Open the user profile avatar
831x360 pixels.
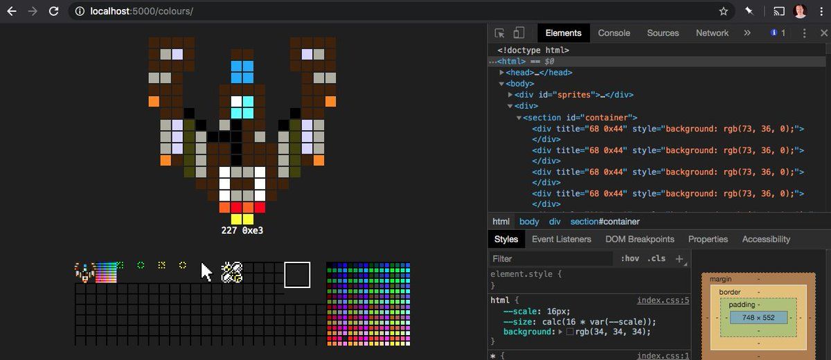pos(800,11)
